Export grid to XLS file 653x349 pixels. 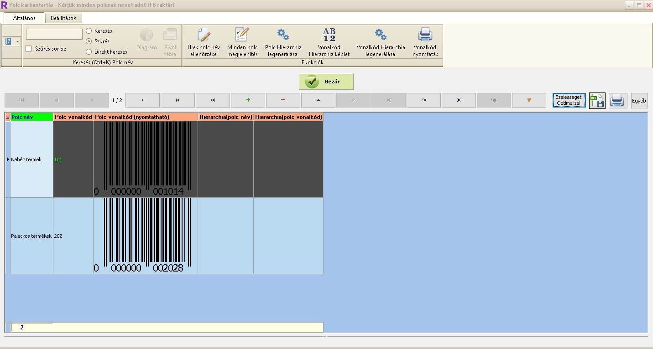(x=597, y=100)
